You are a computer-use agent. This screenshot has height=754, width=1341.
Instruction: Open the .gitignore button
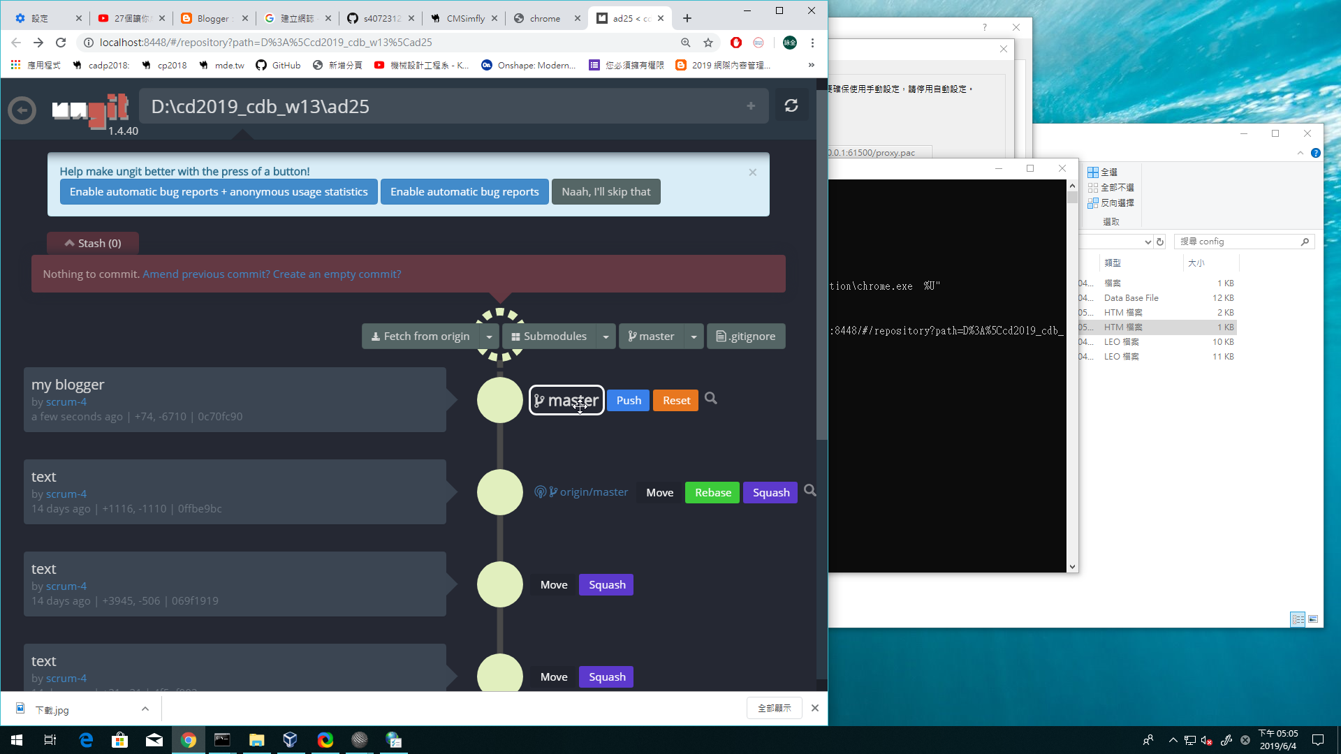pos(746,337)
